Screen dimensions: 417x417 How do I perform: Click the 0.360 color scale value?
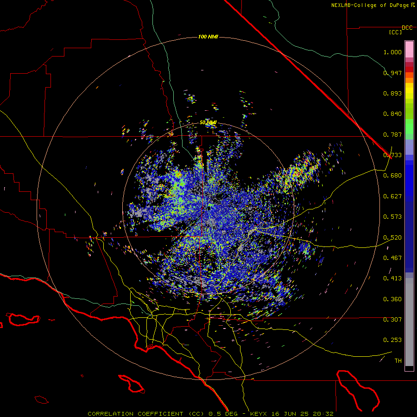pos(392,299)
